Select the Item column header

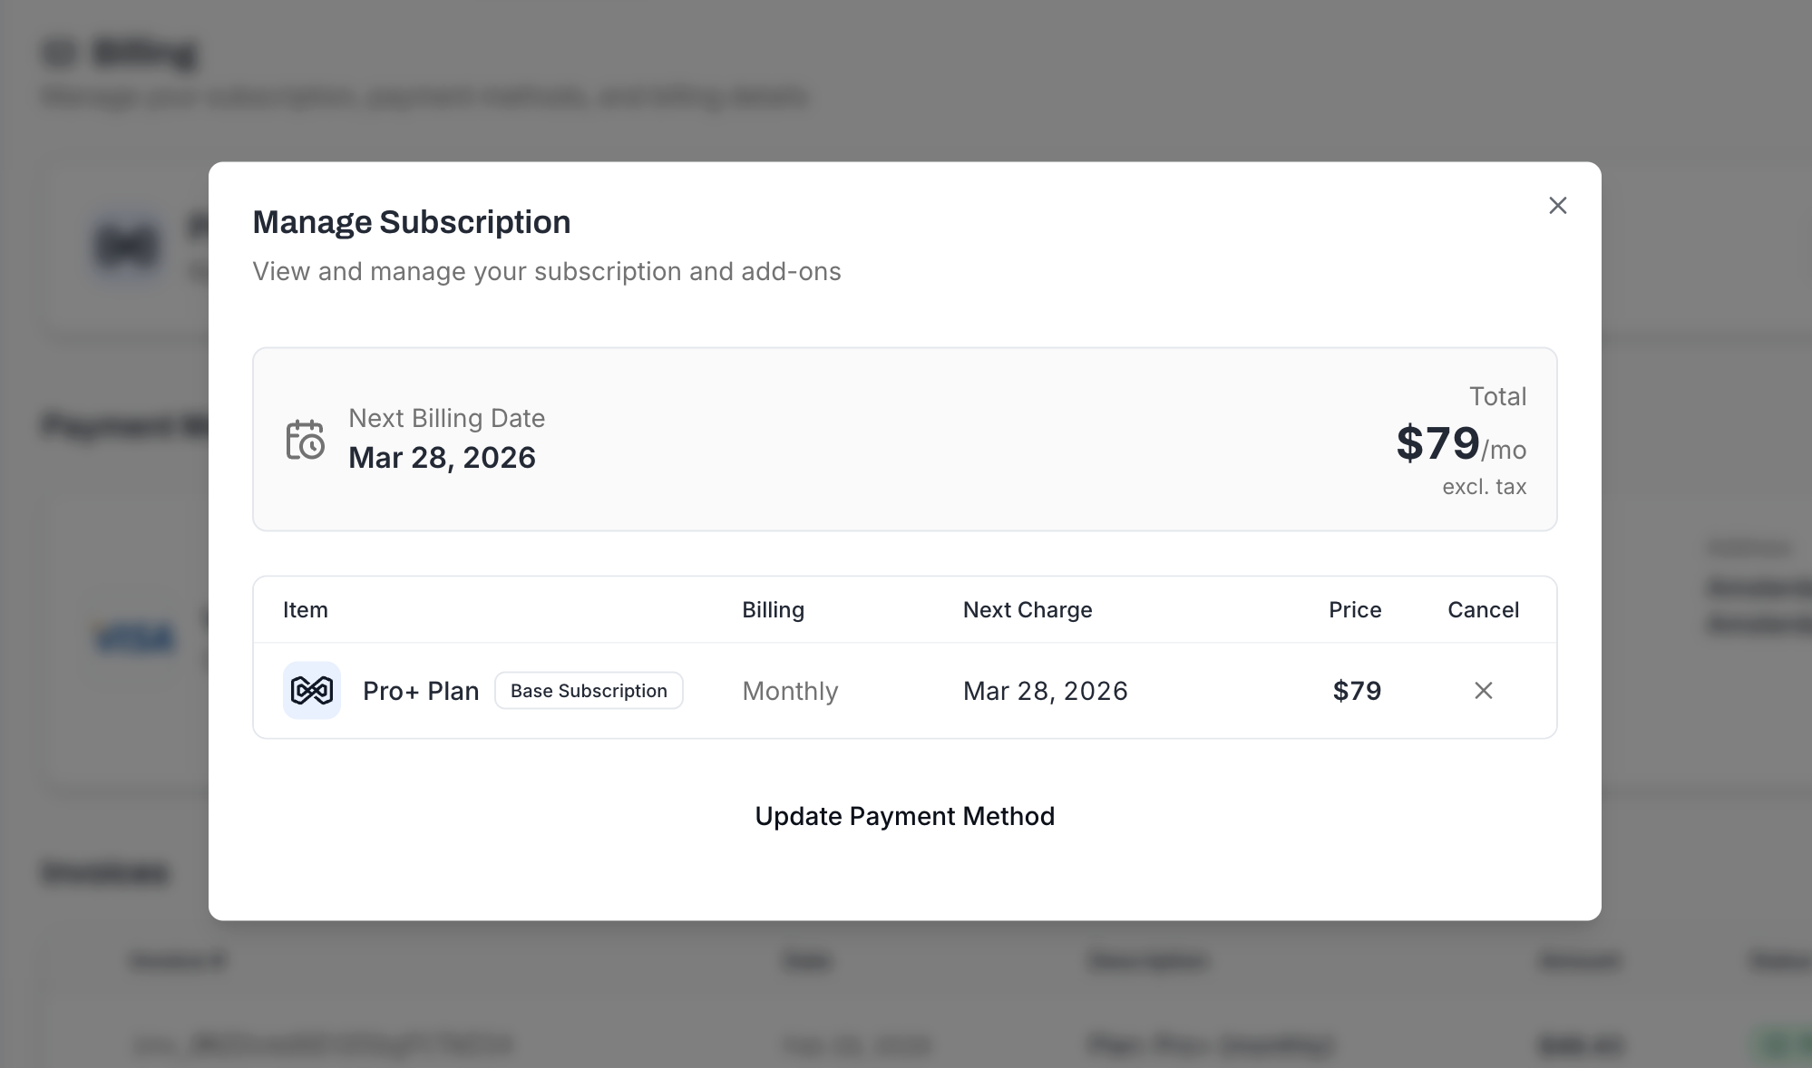click(305, 609)
